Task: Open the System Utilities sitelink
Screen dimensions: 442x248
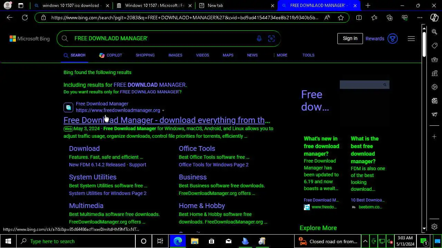Action: (x=93, y=177)
